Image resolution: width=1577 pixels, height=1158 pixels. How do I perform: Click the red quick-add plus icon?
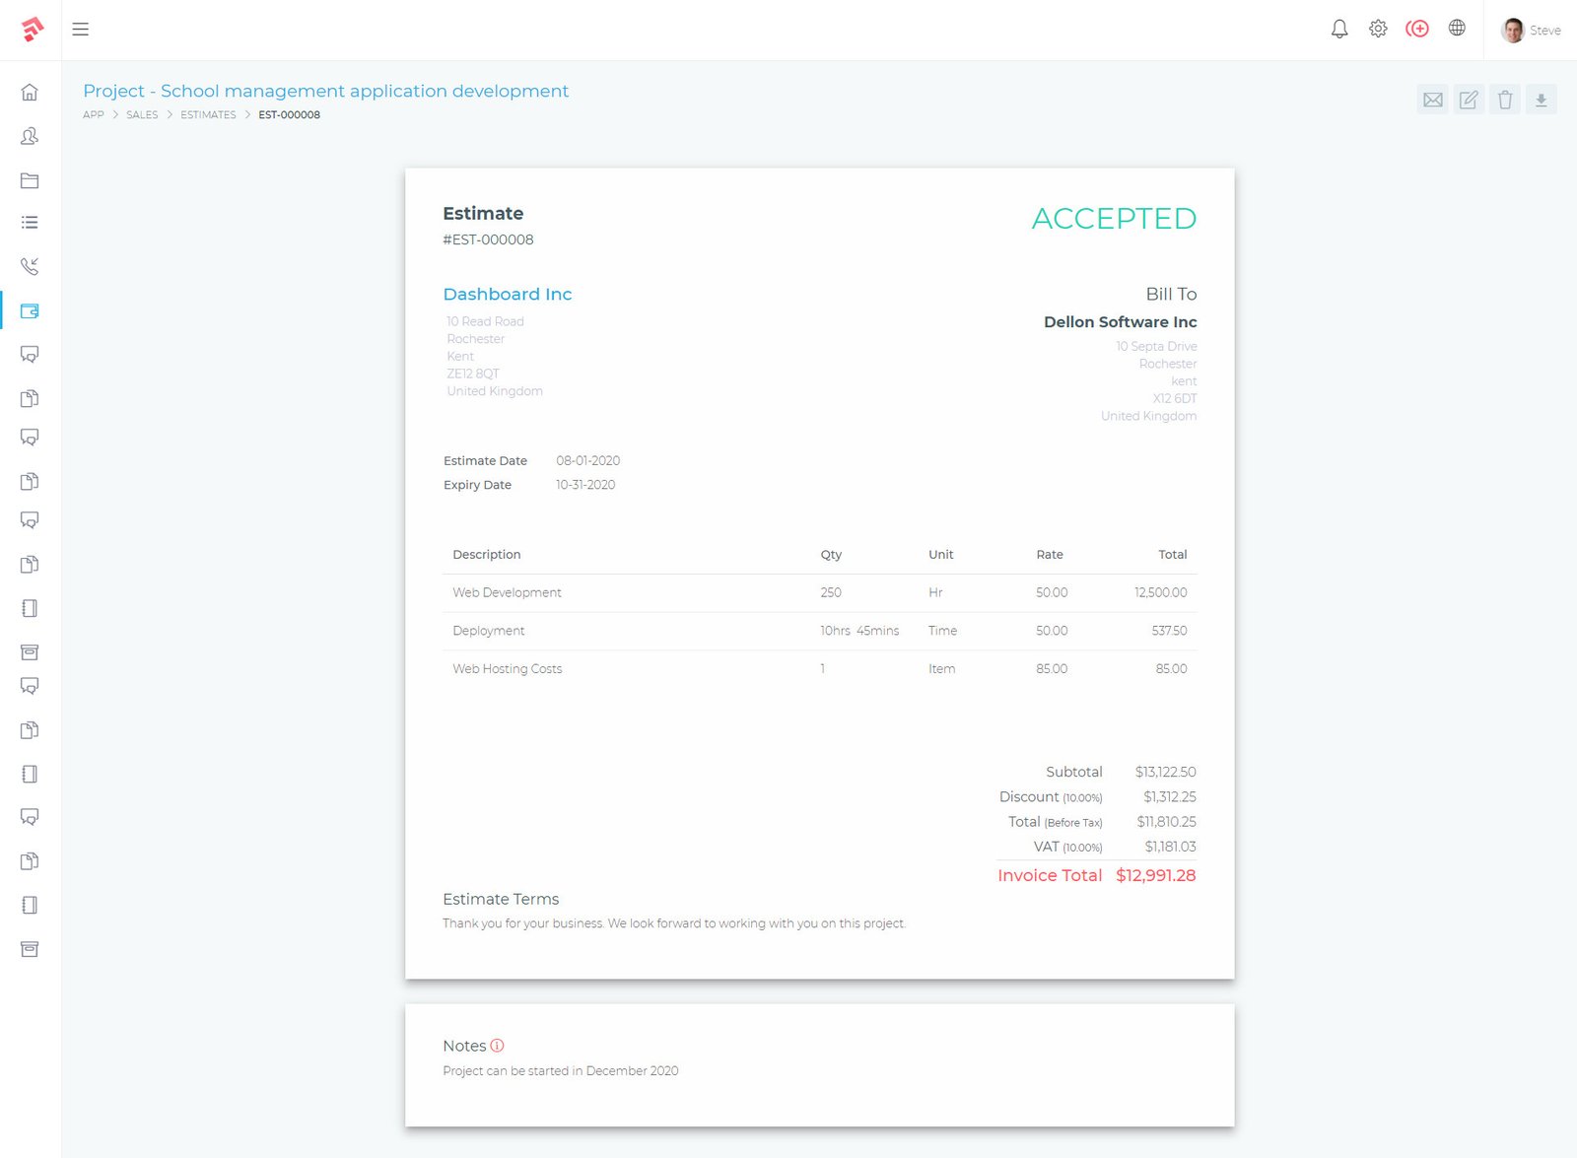point(1417,29)
